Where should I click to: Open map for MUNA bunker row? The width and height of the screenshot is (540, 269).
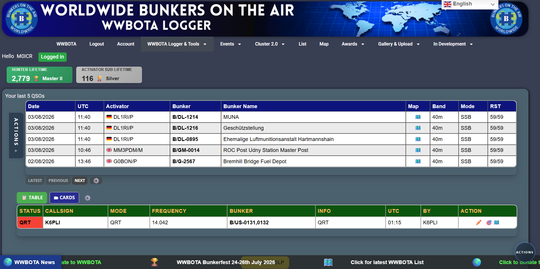418,117
